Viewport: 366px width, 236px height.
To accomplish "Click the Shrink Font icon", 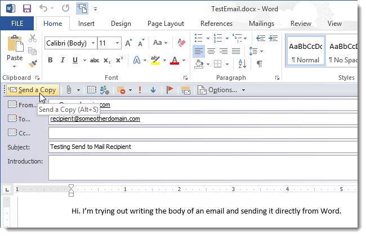I will click(141, 43).
